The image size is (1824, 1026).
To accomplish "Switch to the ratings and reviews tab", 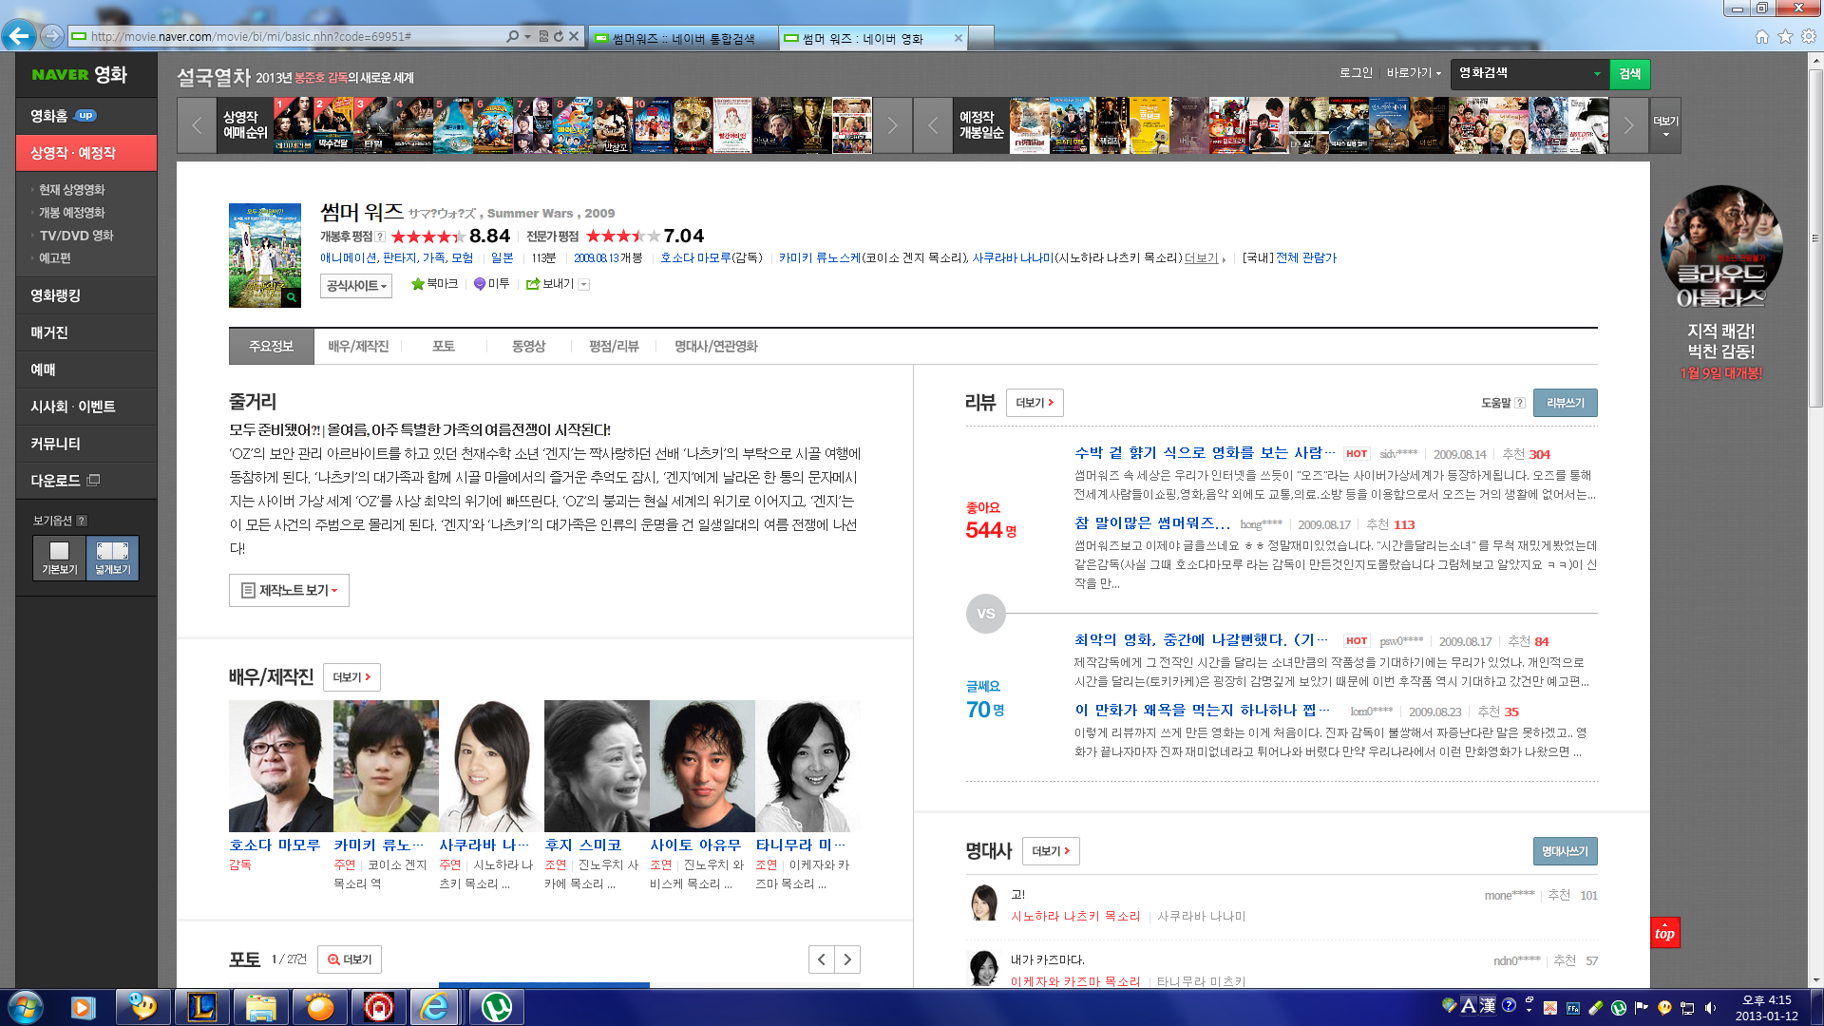I will (613, 347).
